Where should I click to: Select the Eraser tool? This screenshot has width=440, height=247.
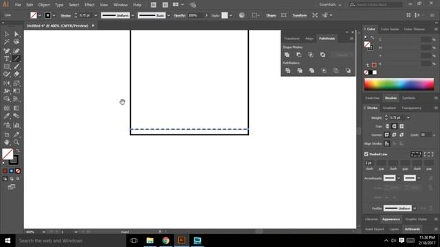(x=16, y=75)
